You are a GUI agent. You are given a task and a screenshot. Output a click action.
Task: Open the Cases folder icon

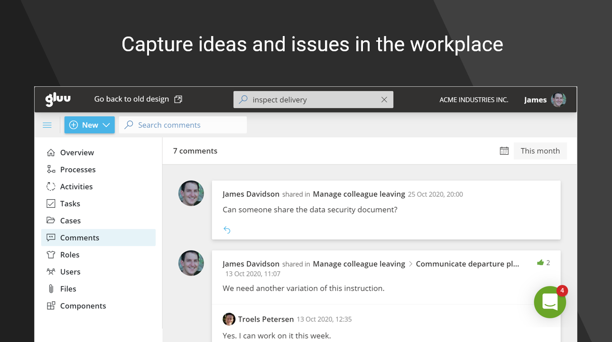(51, 221)
